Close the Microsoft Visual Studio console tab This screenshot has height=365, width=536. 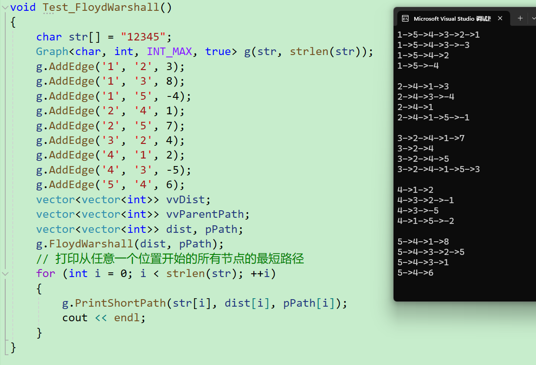(x=500, y=18)
